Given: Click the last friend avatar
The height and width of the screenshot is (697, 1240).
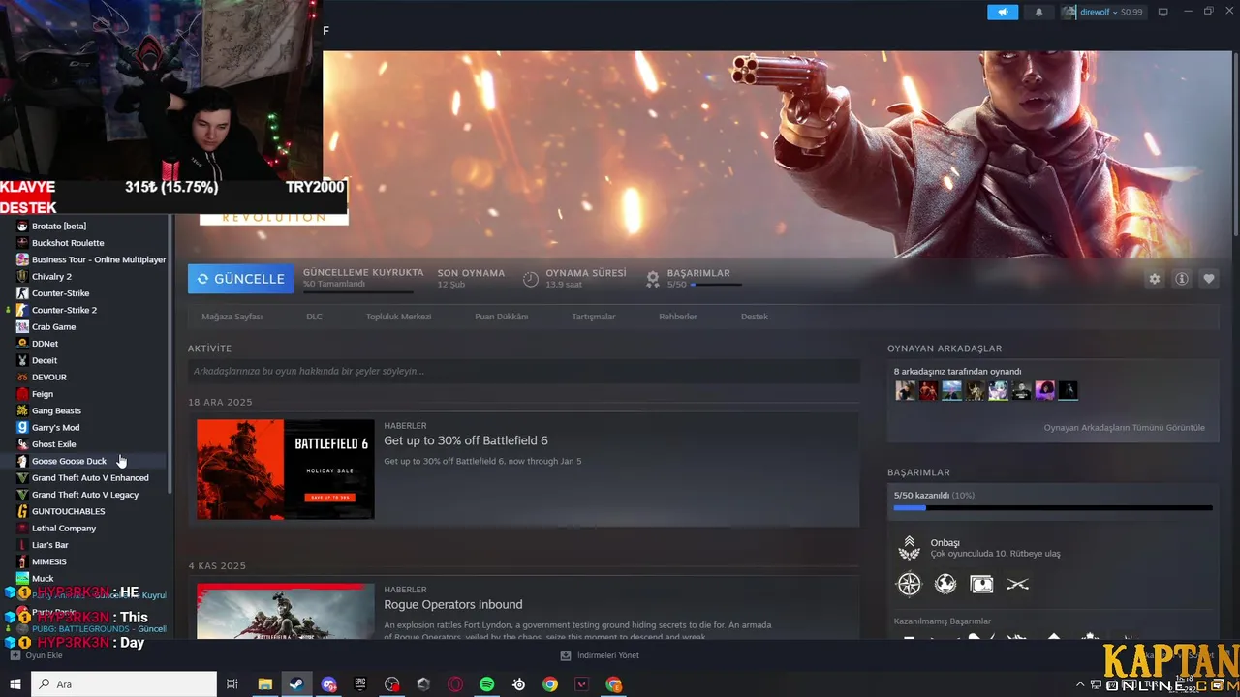Looking at the screenshot, I should 1068,390.
